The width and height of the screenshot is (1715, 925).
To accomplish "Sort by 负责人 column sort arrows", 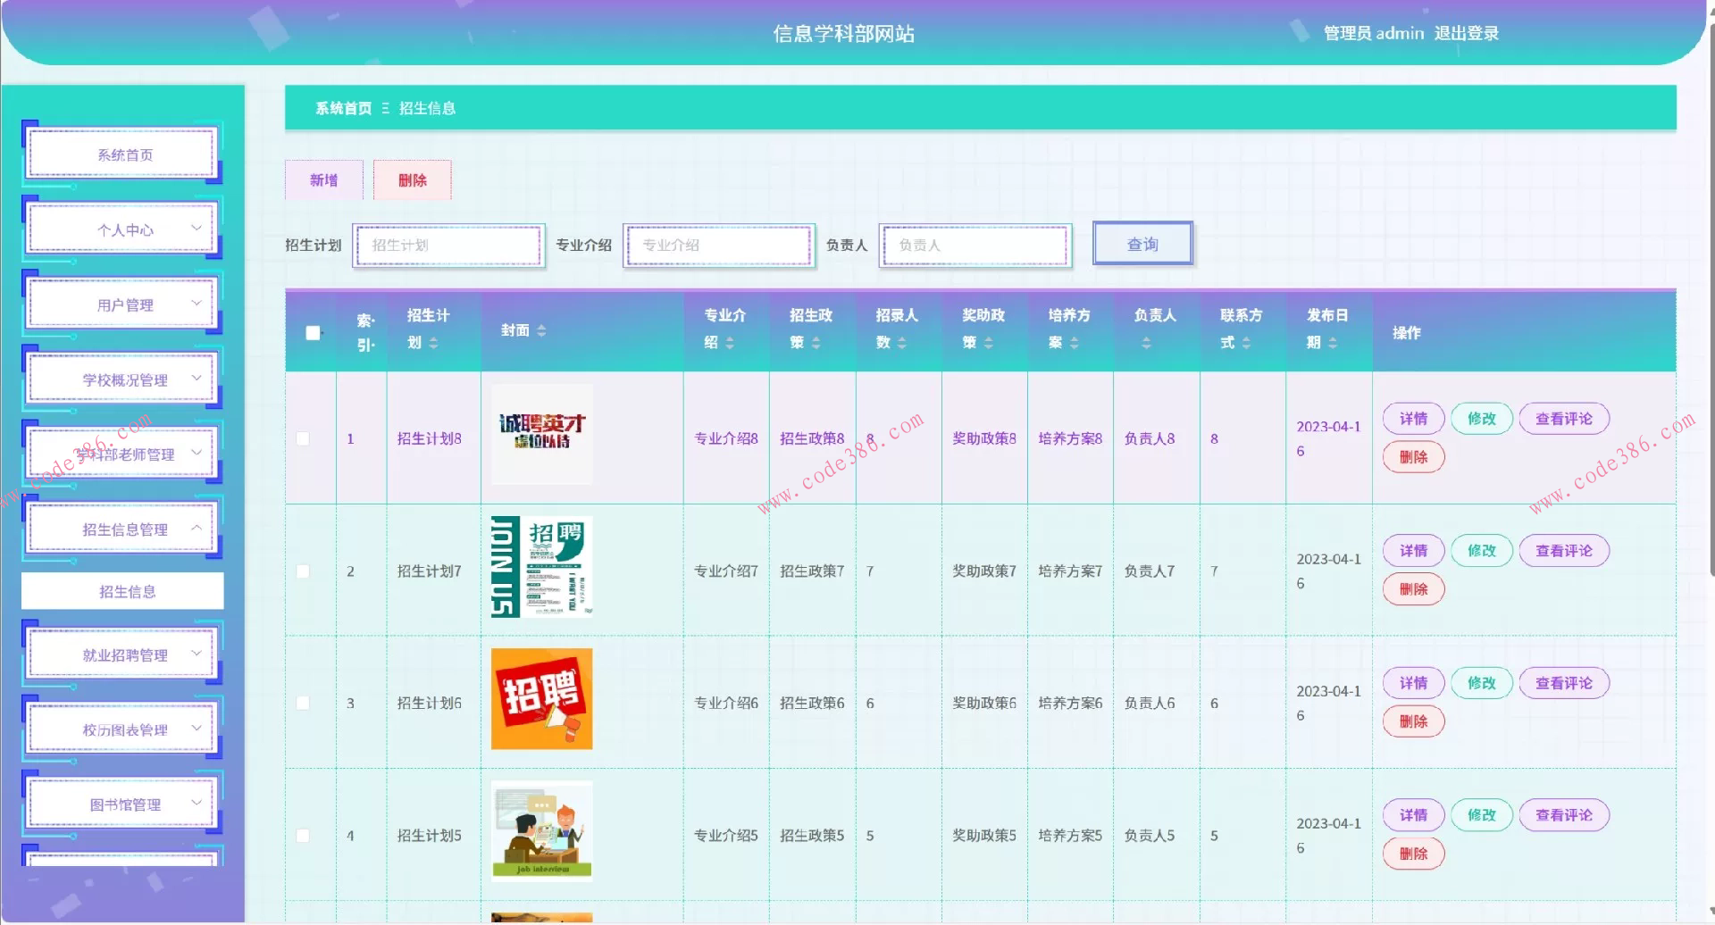I will click(1146, 343).
